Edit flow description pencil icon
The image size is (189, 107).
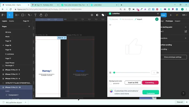tap(186, 32)
